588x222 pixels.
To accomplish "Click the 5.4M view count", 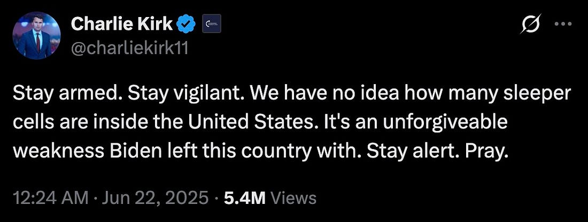I will click(245, 199).
